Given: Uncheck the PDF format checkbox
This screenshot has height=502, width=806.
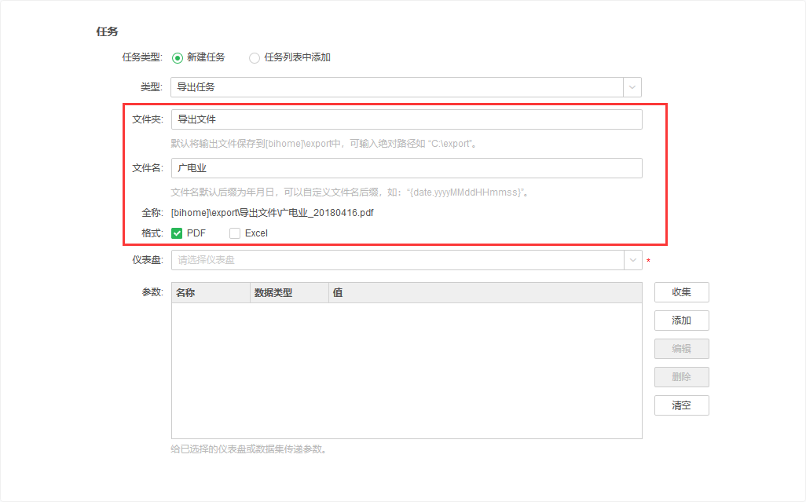Looking at the screenshot, I should 177,233.
